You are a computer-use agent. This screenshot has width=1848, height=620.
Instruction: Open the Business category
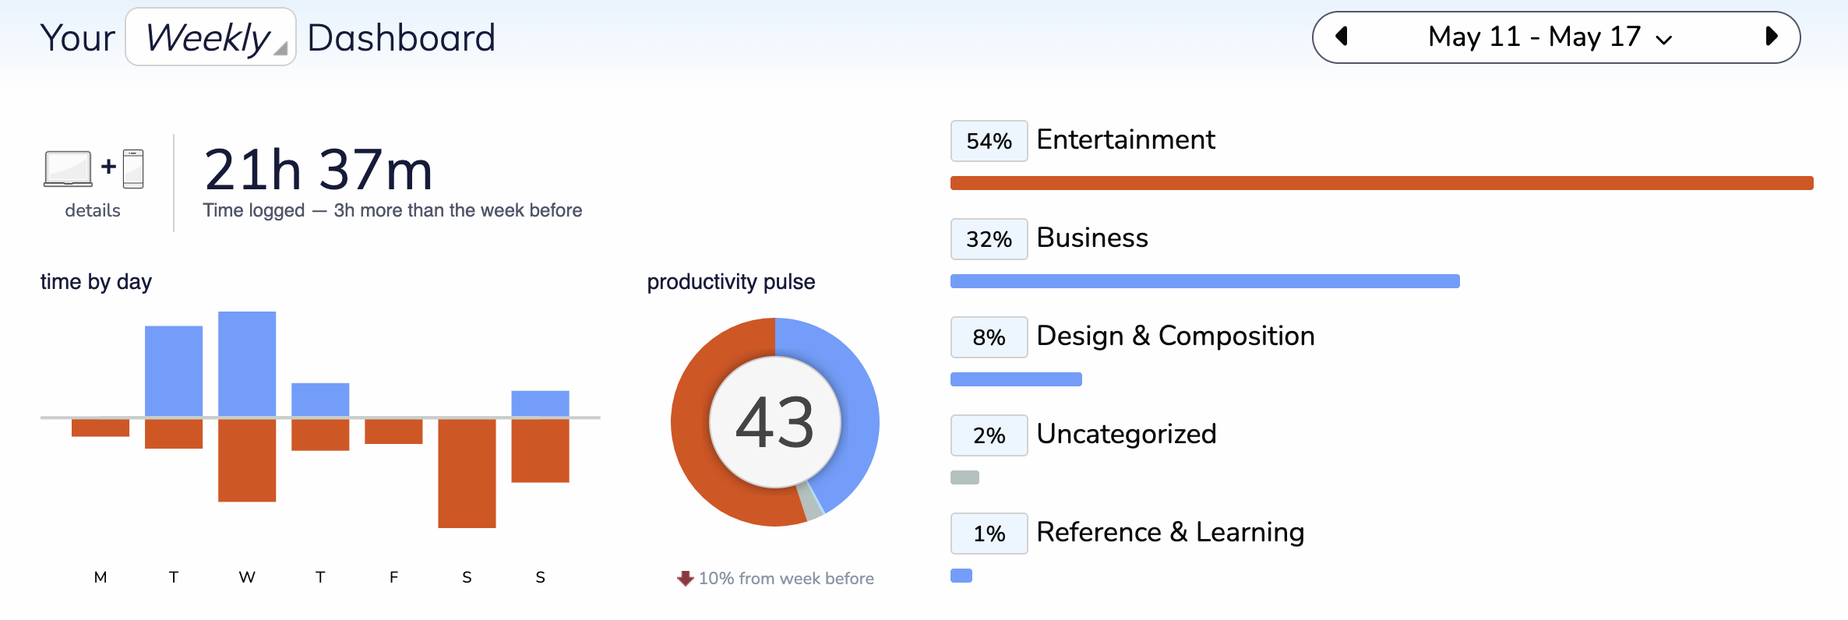click(1092, 238)
